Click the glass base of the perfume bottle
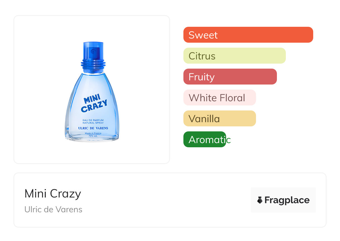The width and height of the screenshot is (340, 241). (x=92, y=139)
